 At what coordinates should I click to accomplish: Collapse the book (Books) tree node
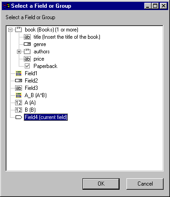(10, 30)
